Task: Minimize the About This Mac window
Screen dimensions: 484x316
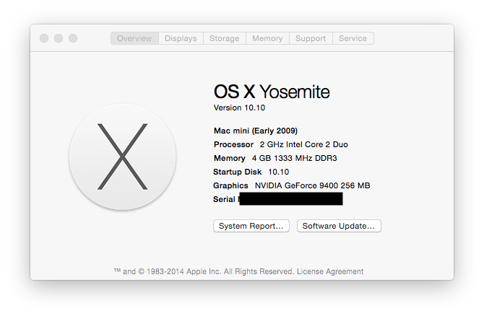Action: coord(59,38)
